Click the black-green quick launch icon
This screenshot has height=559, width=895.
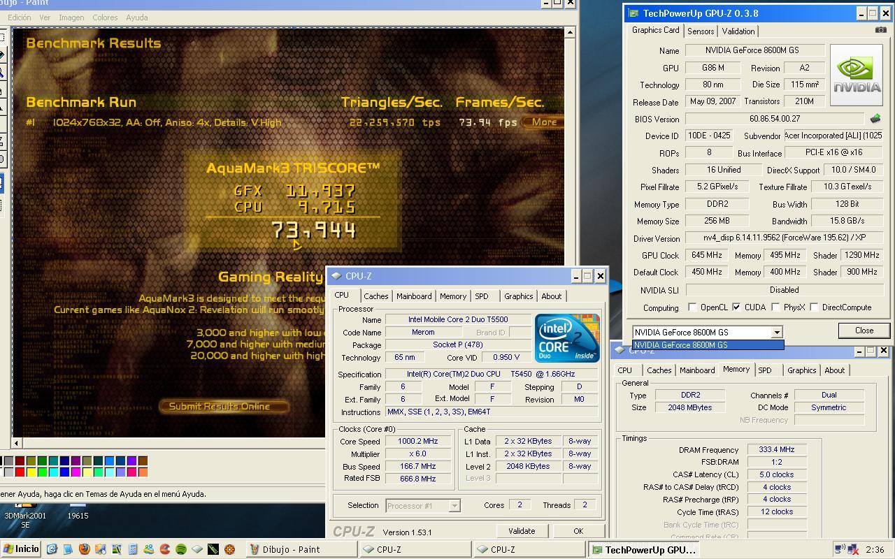coord(213,549)
